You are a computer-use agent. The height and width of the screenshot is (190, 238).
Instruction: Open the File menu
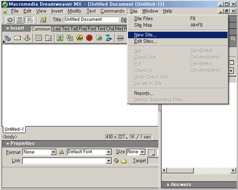coord(15,11)
